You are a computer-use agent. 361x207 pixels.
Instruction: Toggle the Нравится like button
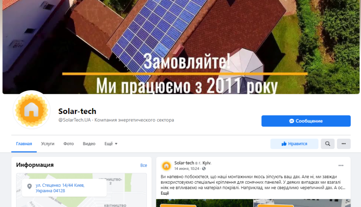(x=294, y=144)
